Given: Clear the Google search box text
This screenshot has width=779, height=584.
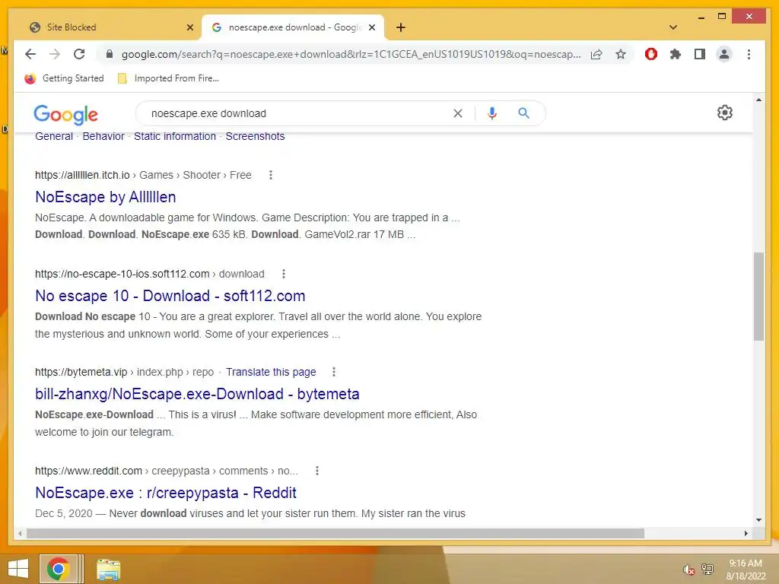Looking at the screenshot, I should coord(457,113).
